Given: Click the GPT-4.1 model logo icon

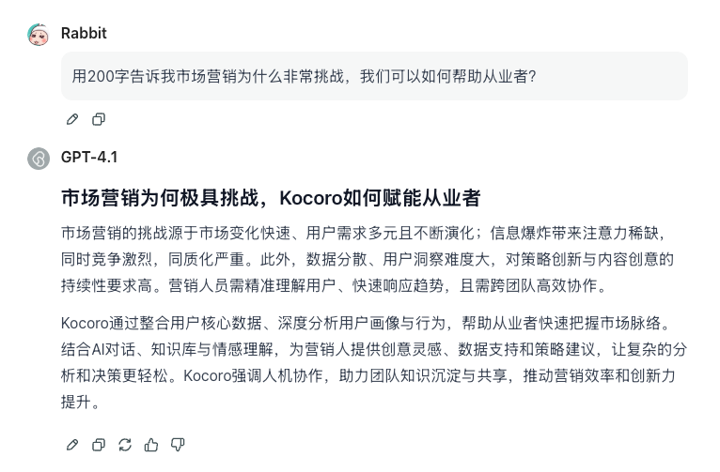Looking at the screenshot, I should [x=39, y=158].
